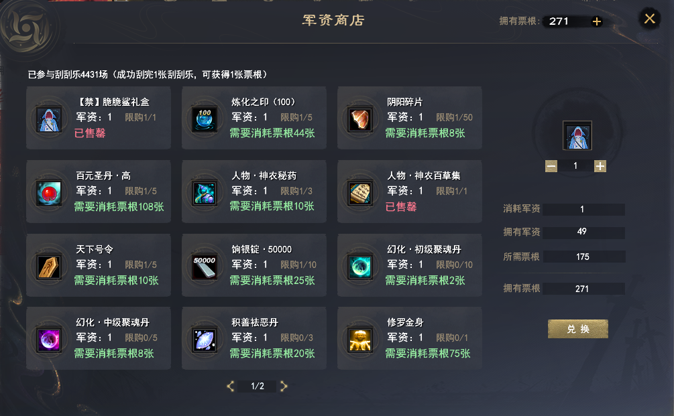Select the 天下号令 token icon
This screenshot has width=674, height=416.
coord(48,267)
